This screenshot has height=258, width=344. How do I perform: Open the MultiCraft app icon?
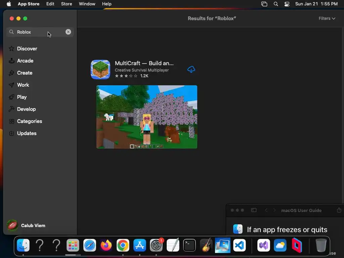[x=100, y=69]
